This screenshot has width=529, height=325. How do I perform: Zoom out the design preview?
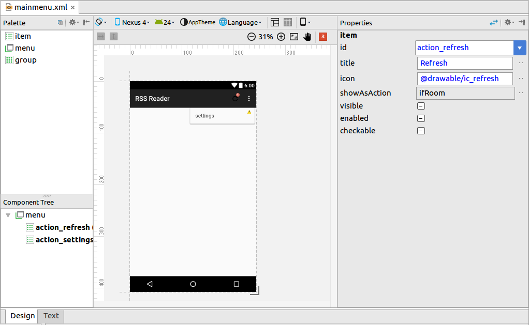click(x=252, y=37)
